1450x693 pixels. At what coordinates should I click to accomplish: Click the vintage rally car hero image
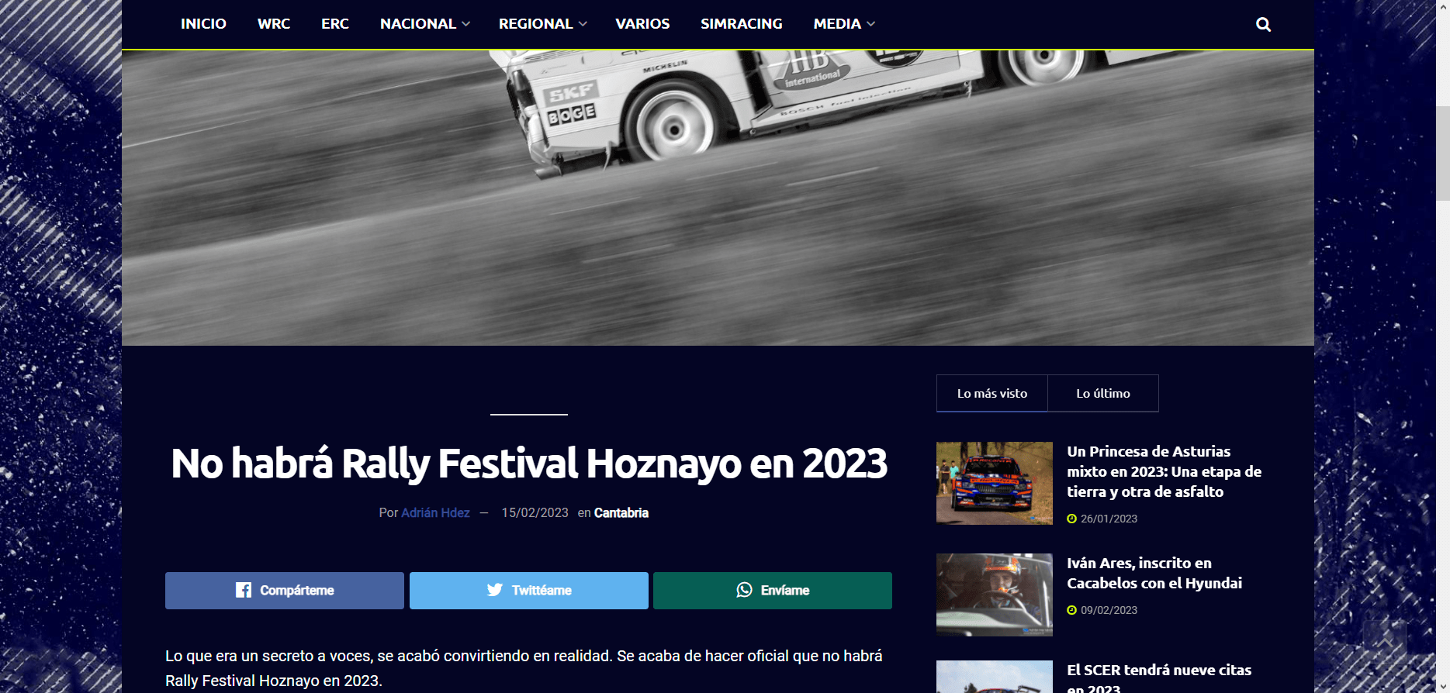pos(718,198)
